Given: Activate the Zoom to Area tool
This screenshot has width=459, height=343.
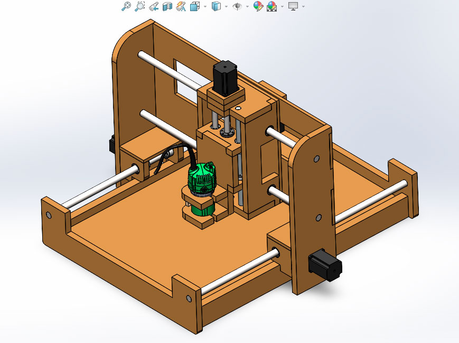Looking at the screenshot, I should (x=140, y=6).
